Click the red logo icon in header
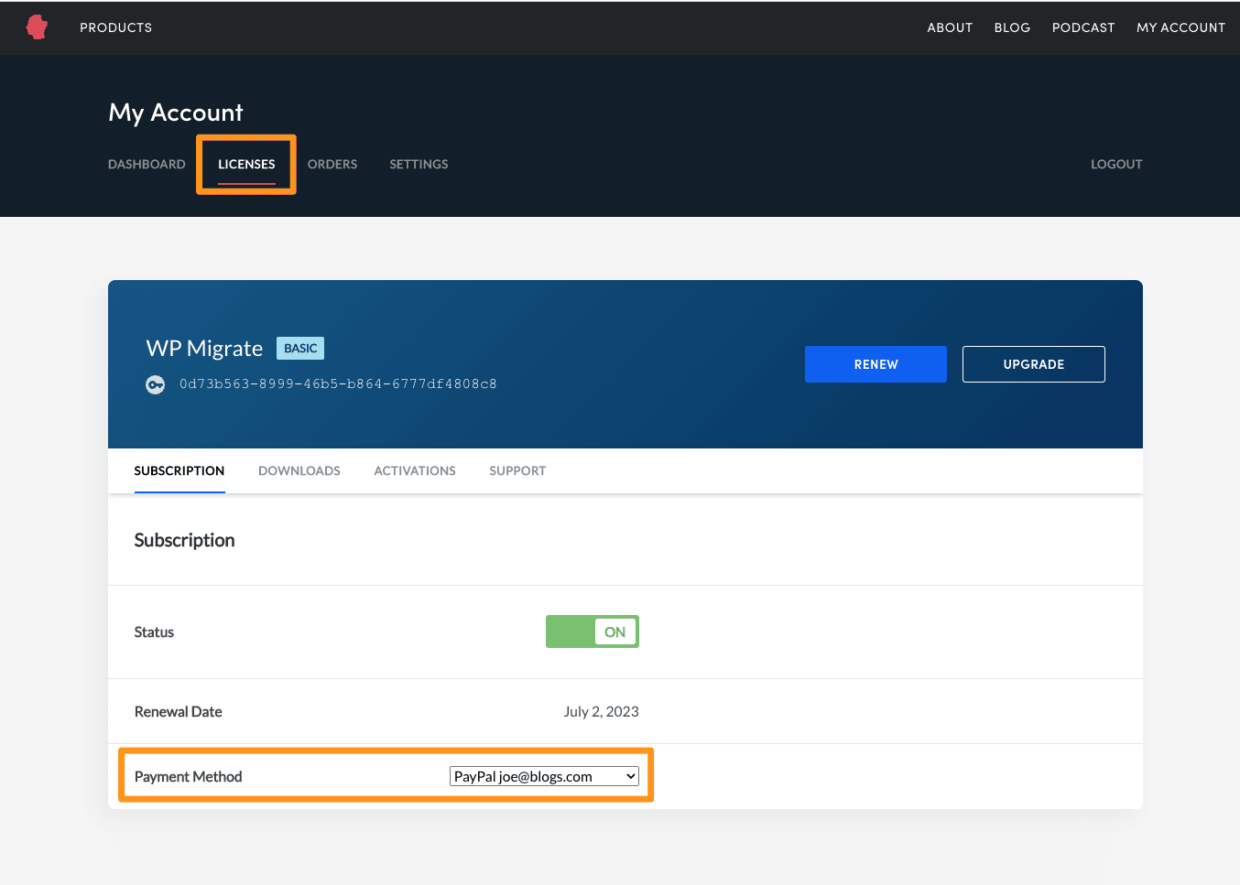This screenshot has height=885, width=1240. pos(37,27)
